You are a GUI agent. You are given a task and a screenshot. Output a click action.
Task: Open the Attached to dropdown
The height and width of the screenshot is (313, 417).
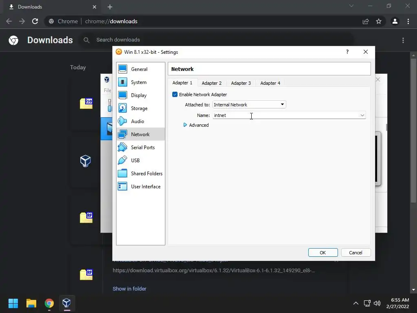pos(249,105)
